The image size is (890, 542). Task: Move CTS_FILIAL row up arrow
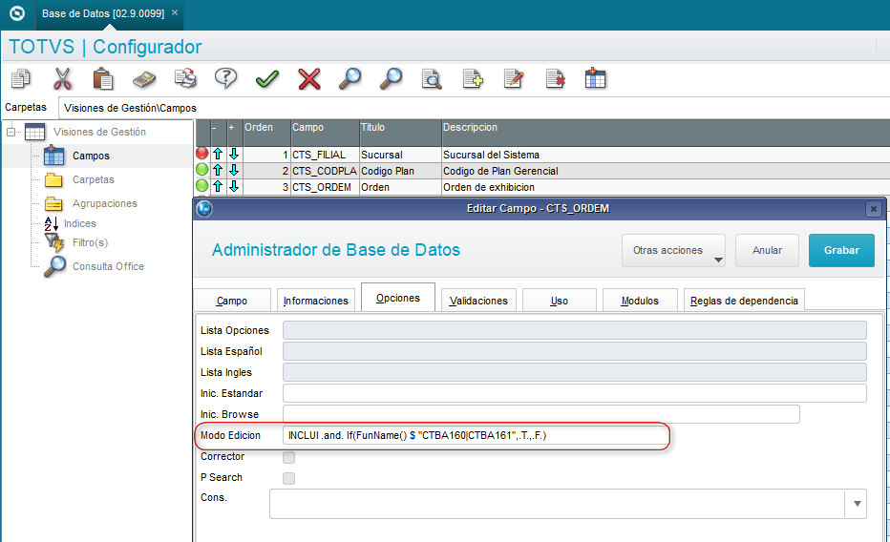(218, 154)
